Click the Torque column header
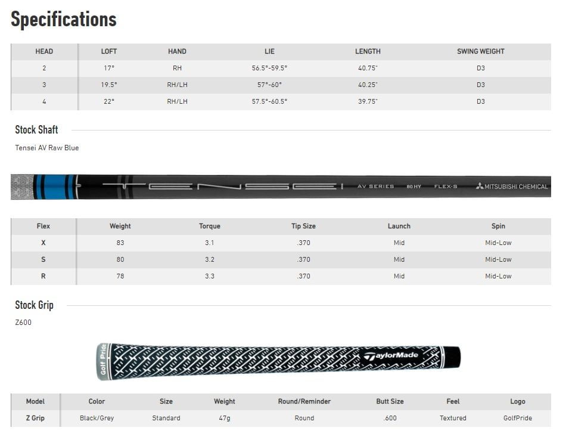The width and height of the screenshot is (572, 440). point(209,226)
